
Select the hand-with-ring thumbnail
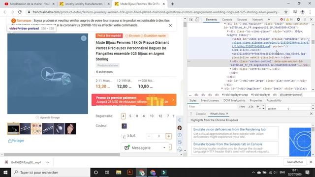point(70,129)
